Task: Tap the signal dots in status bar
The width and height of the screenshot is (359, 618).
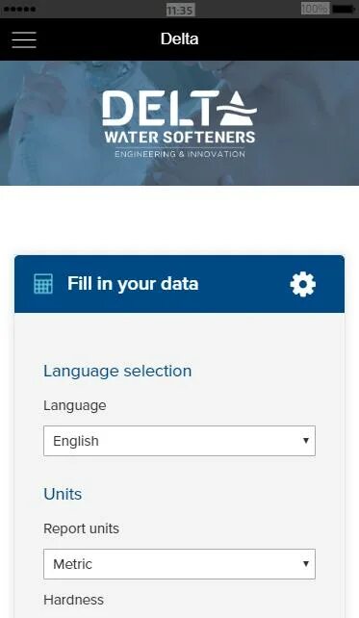Action: [19, 9]
